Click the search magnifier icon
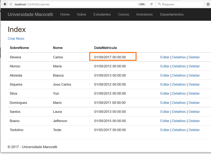 (159, 4)
